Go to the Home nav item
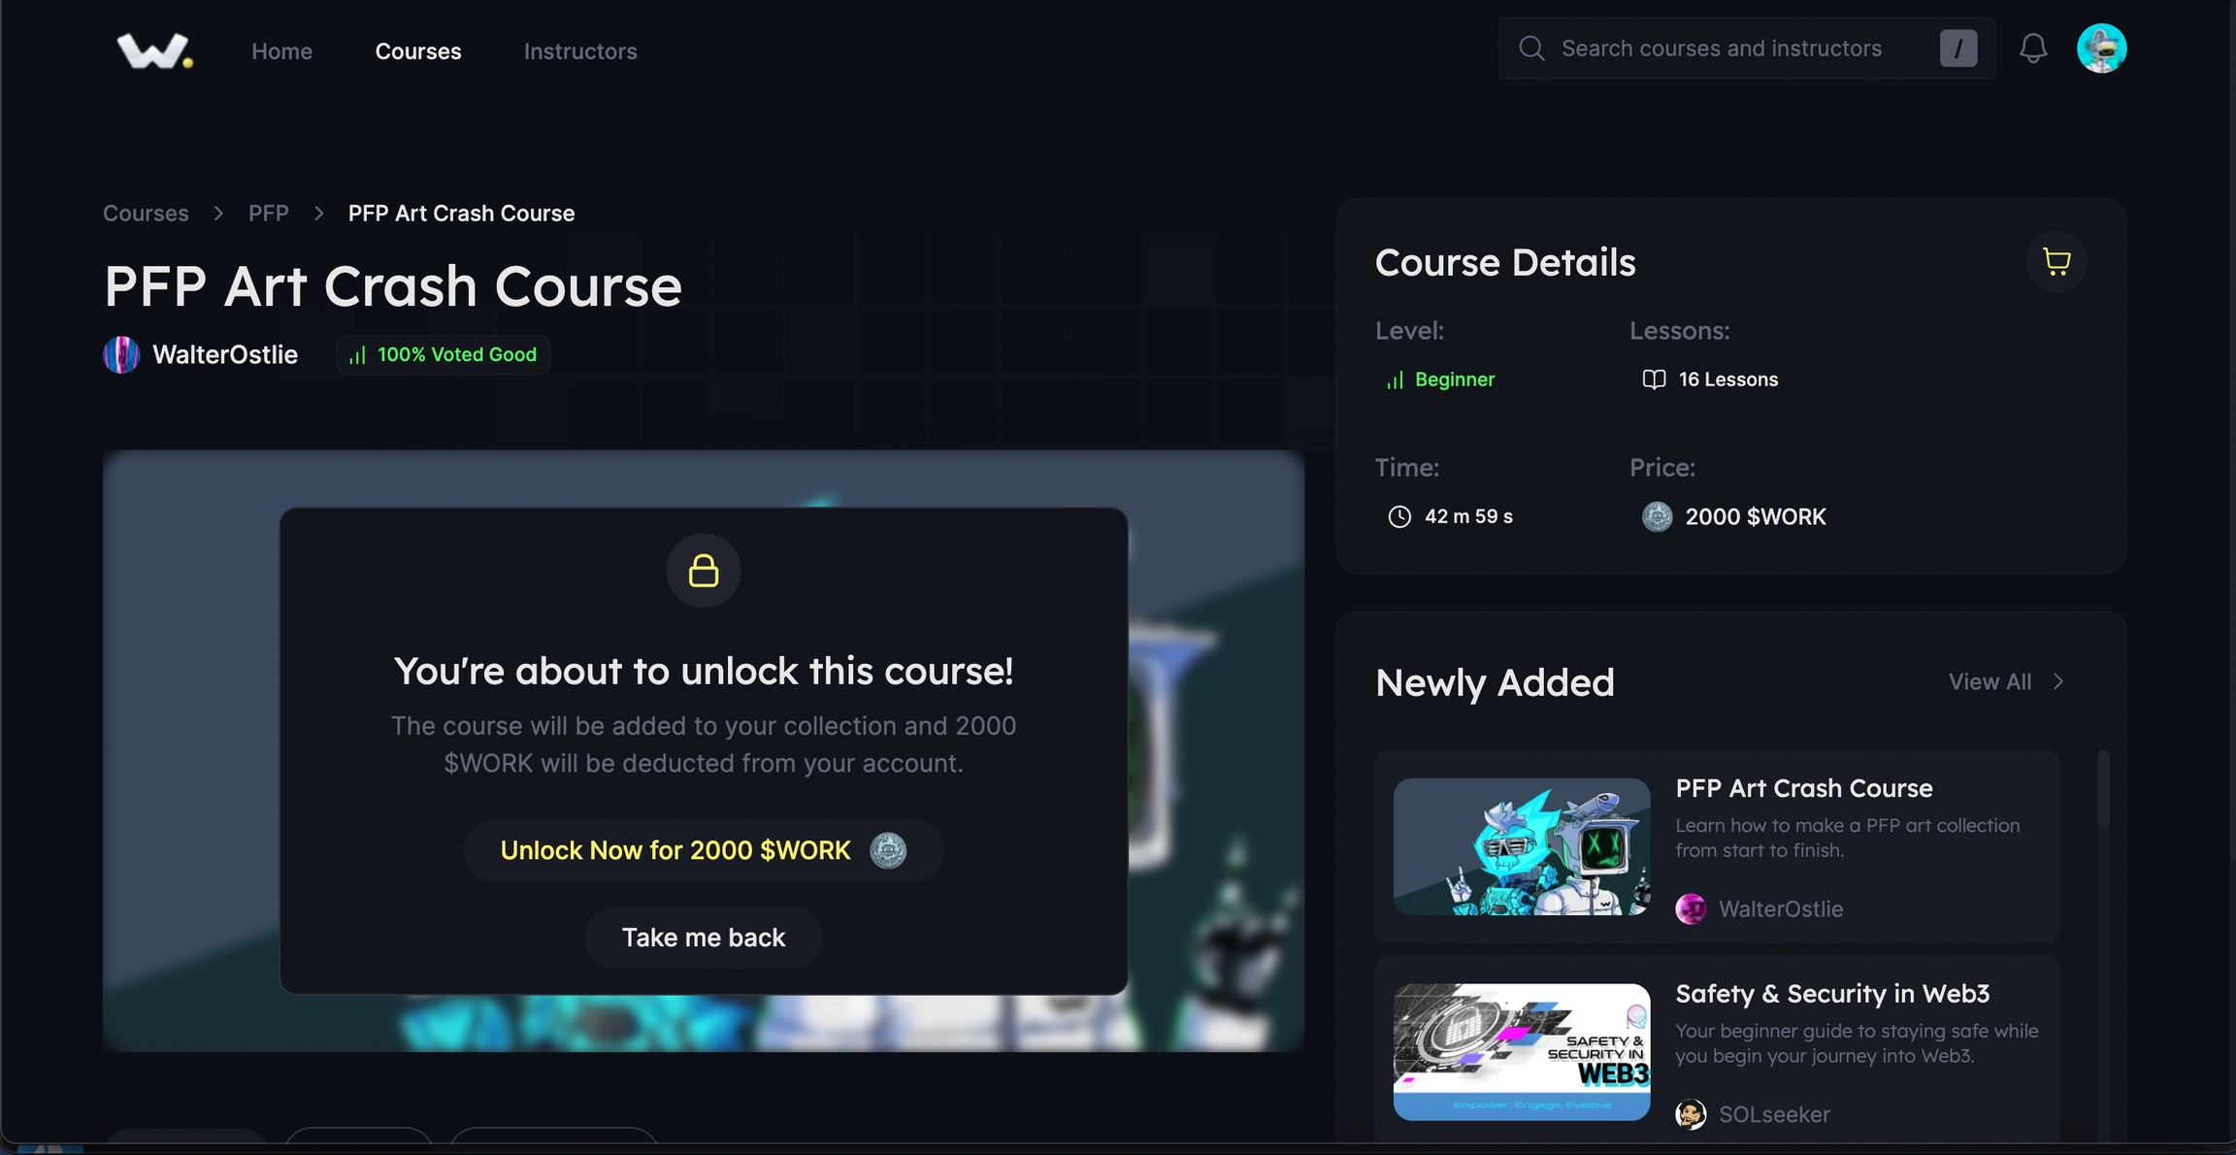Image resolution: width=2236 pixels, height=1155 pixels. 281,51
